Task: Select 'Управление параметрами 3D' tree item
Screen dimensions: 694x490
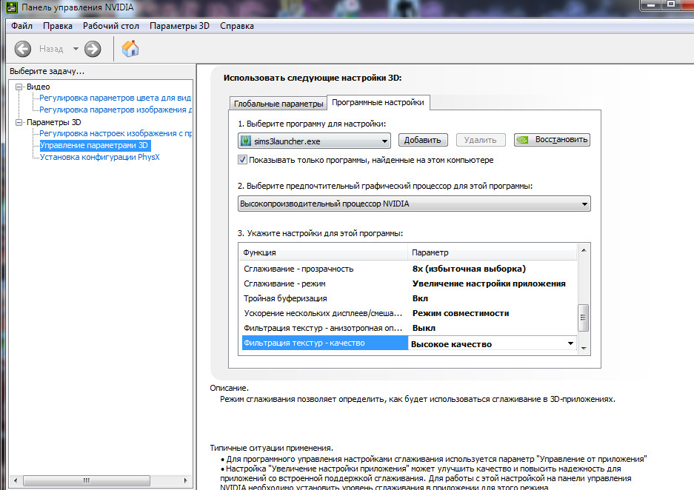Action: 95,145
